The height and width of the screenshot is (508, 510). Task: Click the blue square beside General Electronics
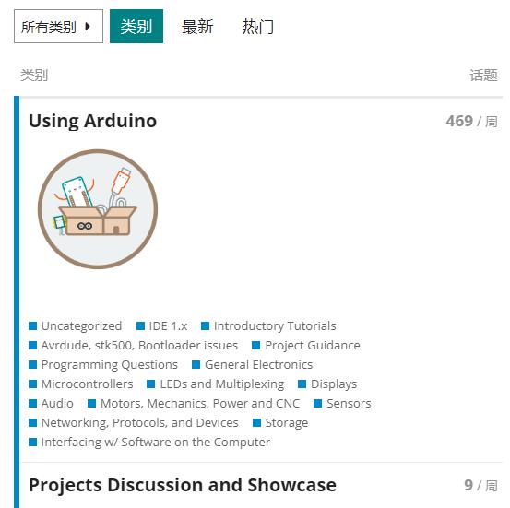tap(196, 365)
